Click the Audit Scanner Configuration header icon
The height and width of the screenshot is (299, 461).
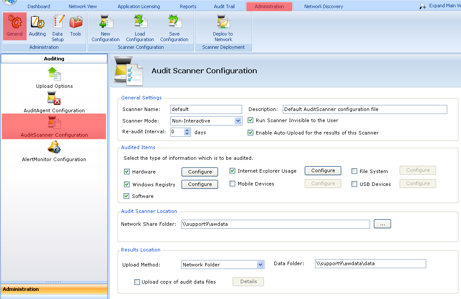pyautogui.click(x=128, y=71)
